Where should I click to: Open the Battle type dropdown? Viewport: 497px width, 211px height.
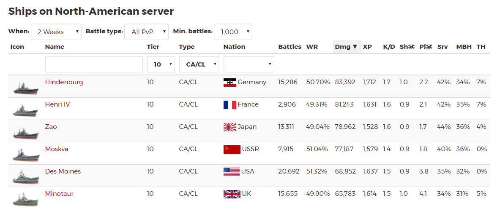[146, 32]
